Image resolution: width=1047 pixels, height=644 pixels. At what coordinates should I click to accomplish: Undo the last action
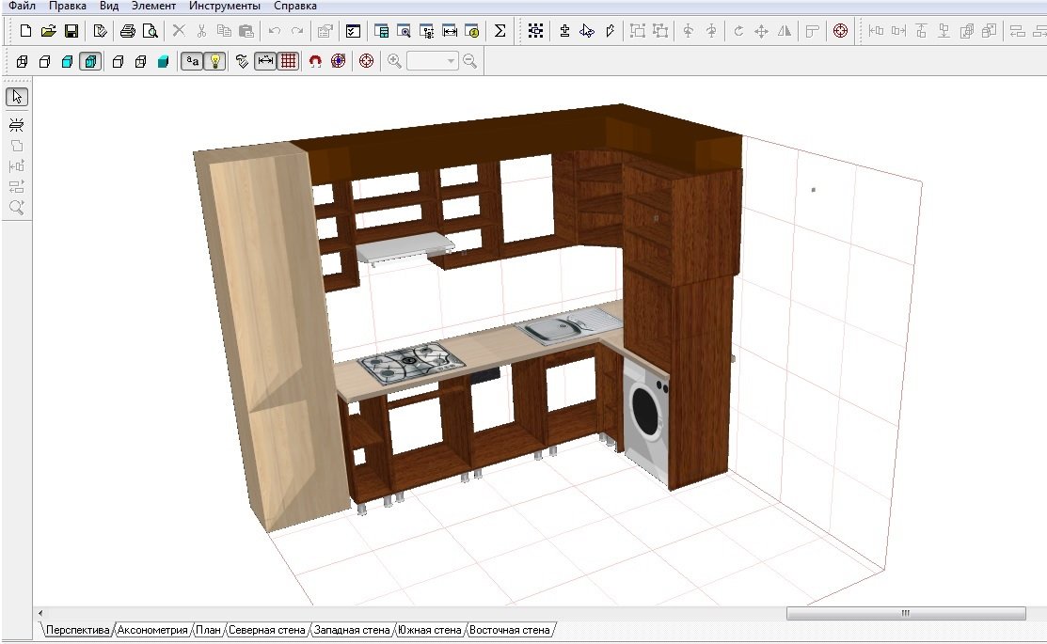point(275,31)
